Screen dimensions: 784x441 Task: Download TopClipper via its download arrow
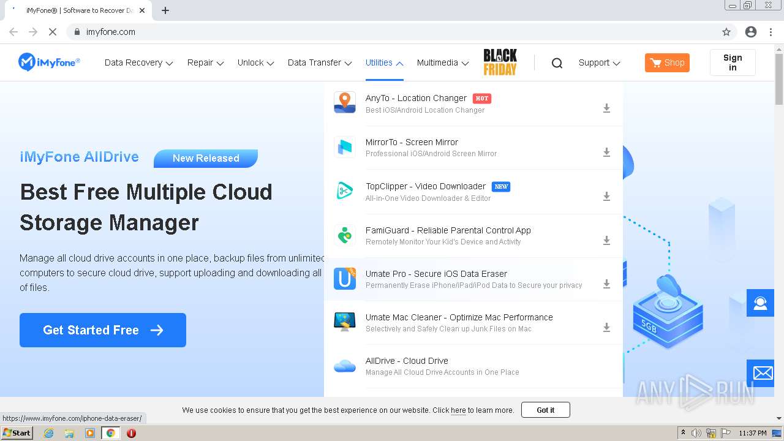(x=606, y=197)
